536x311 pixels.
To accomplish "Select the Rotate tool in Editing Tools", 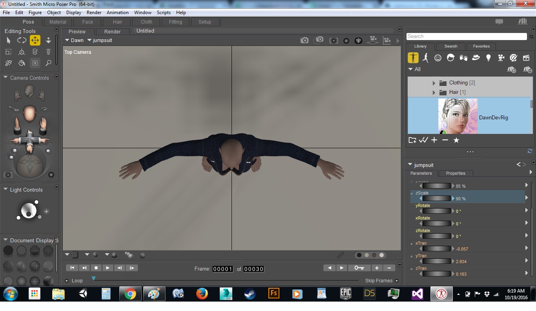I will coord(22,40).
